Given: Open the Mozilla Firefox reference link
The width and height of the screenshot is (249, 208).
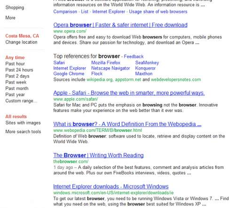Looking at the screenshot, I should [x=106, y=63].
